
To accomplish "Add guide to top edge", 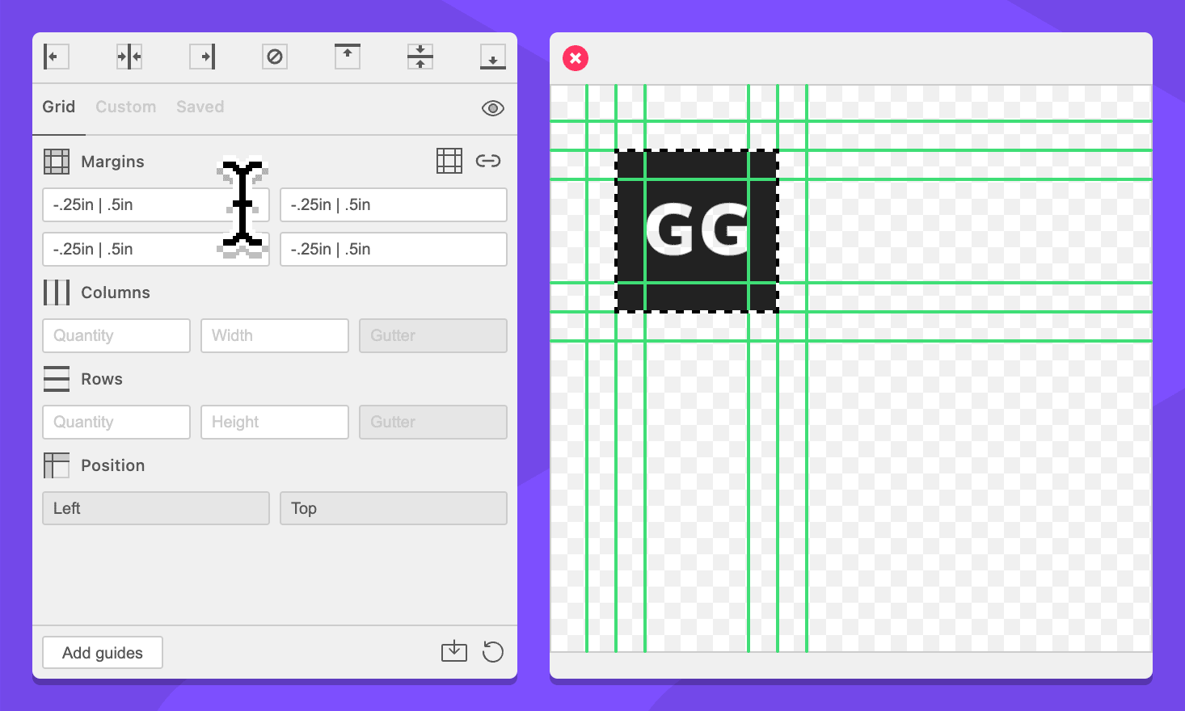I will (x=348, y=57).
